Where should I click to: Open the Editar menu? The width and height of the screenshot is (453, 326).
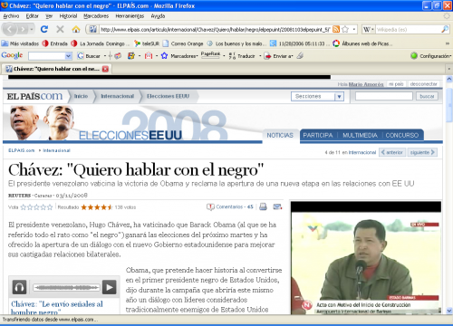point(32,16)
